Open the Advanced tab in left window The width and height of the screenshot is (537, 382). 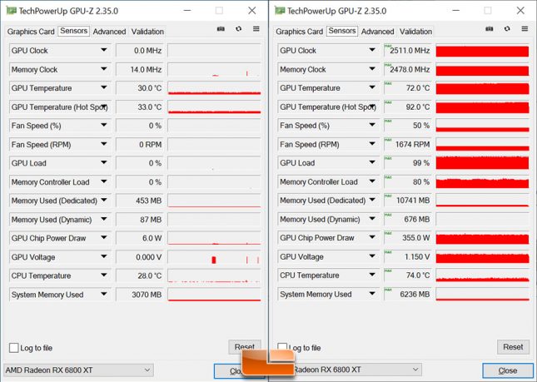tap(109, 32)
